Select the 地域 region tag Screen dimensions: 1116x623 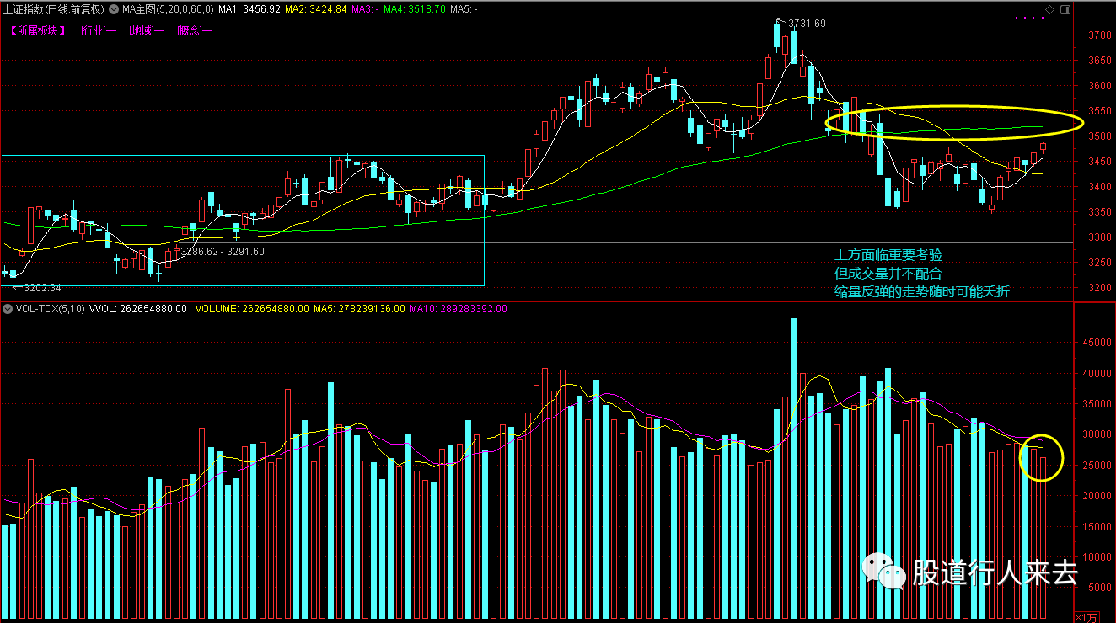(147, 30)
